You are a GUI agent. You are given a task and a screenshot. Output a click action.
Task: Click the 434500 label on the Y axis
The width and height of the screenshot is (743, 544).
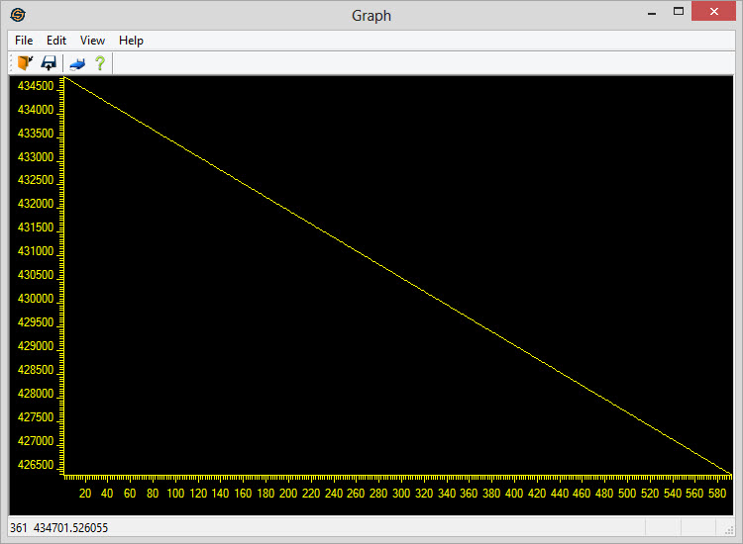coord(35,86)
